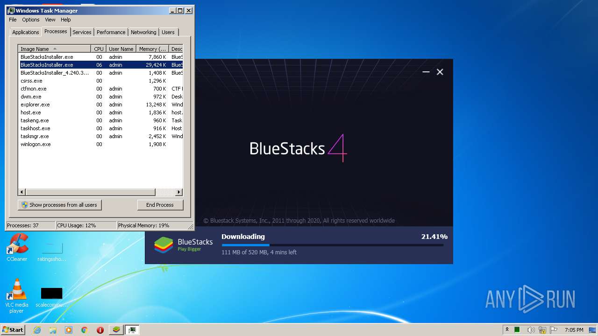This screenshot has width=598, height=336.
Task: Click the BlueStacks download progress bar
Action: tap(333, 245)
